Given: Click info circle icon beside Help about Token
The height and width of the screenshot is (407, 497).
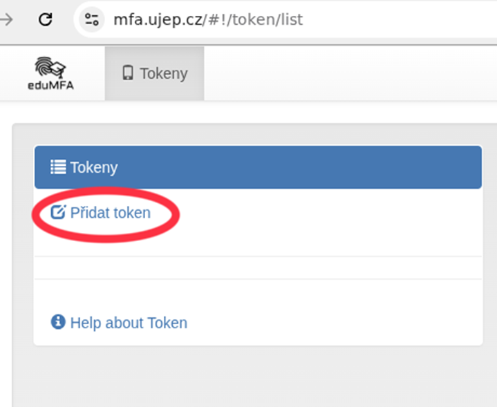Looking at the screenshot, I should pyautogui.click(x=58, y=322).
